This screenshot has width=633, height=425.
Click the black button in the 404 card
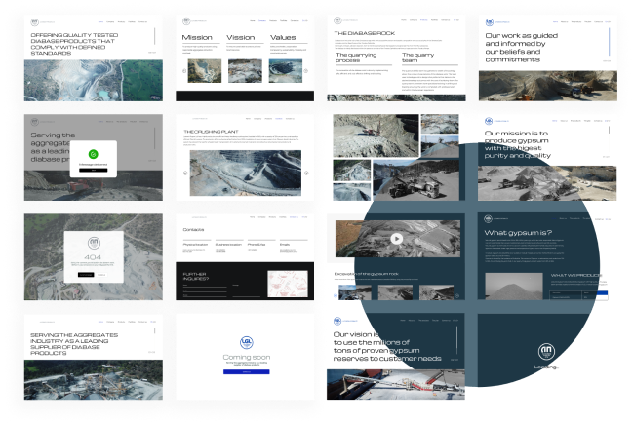(86, 275)
